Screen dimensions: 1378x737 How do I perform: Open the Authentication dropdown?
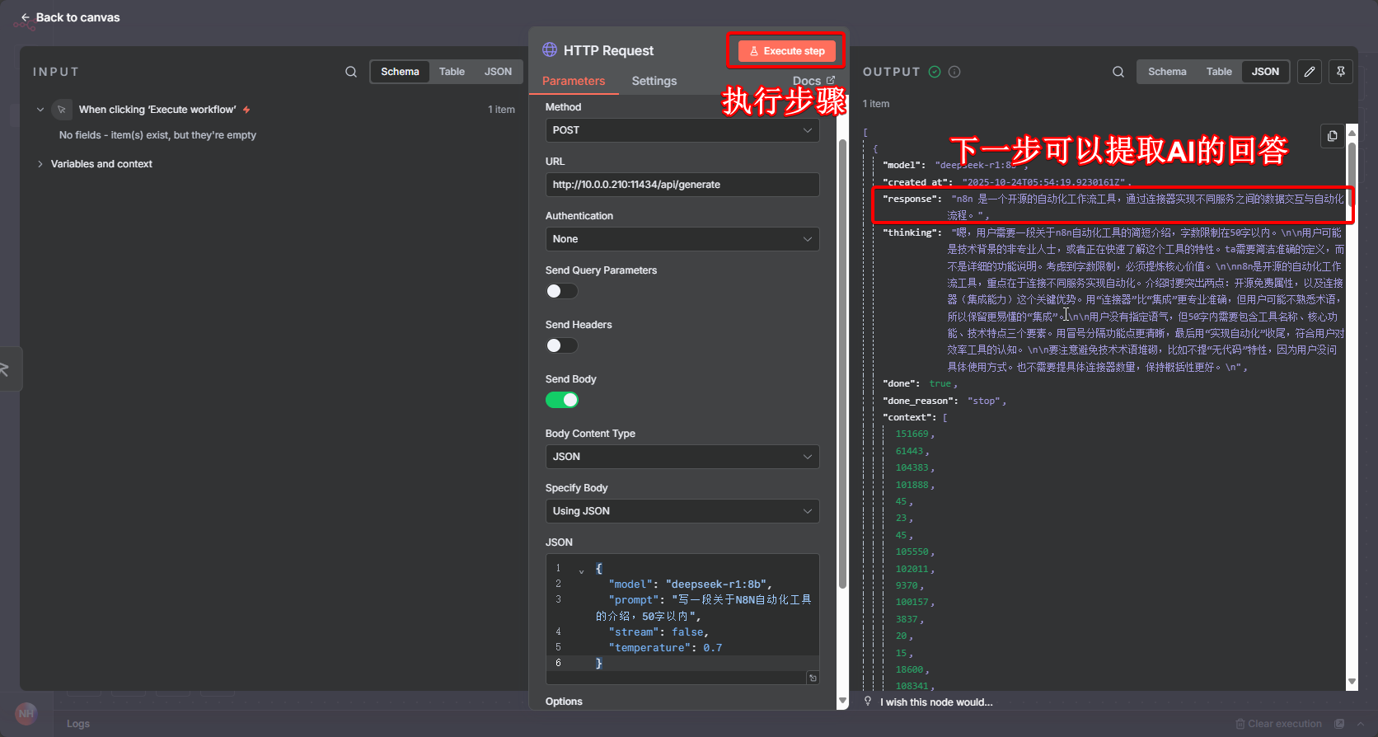pyautogui.click(x=682, y=239)
